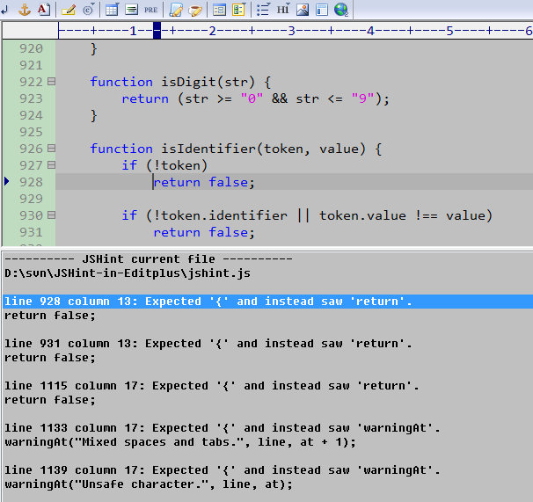Click 'token.value !== value' in line 930
This screenshot has height=502, width=533.
[x=402, y=215]
